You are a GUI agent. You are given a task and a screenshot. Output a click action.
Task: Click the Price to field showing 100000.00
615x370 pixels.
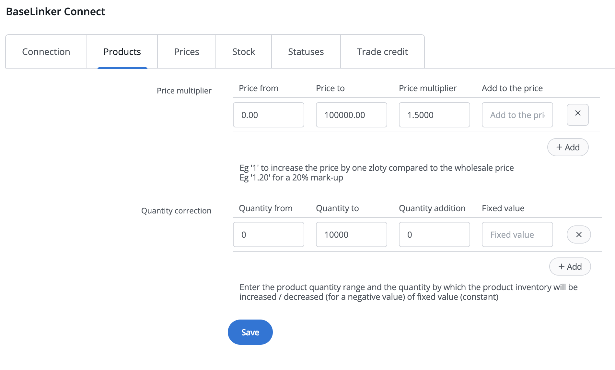(351, 115)
